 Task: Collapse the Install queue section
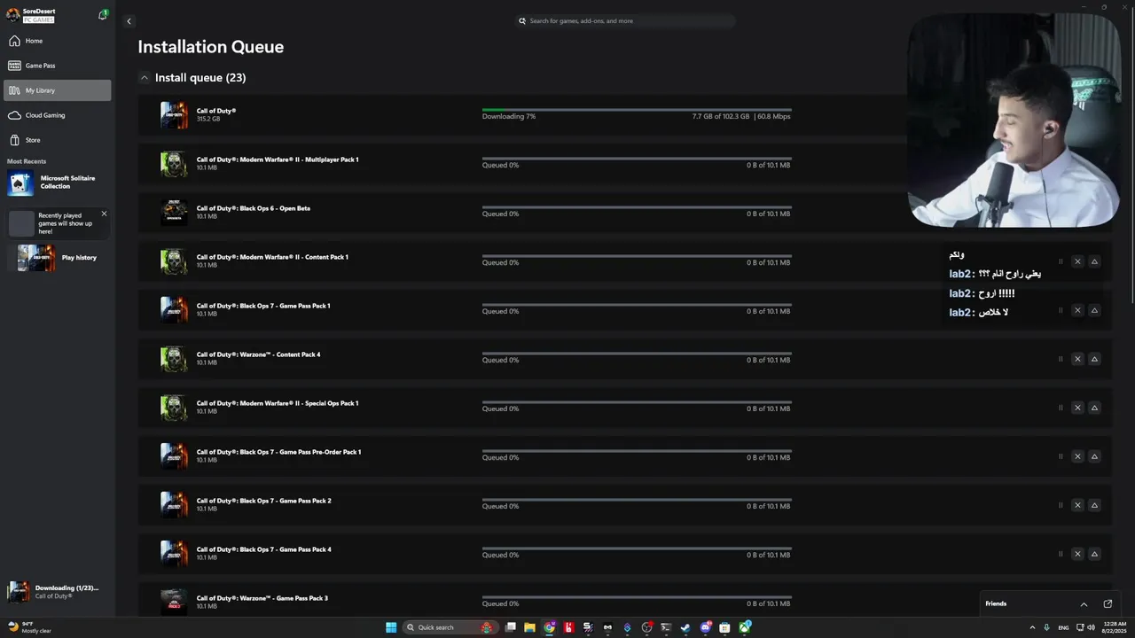145,78
